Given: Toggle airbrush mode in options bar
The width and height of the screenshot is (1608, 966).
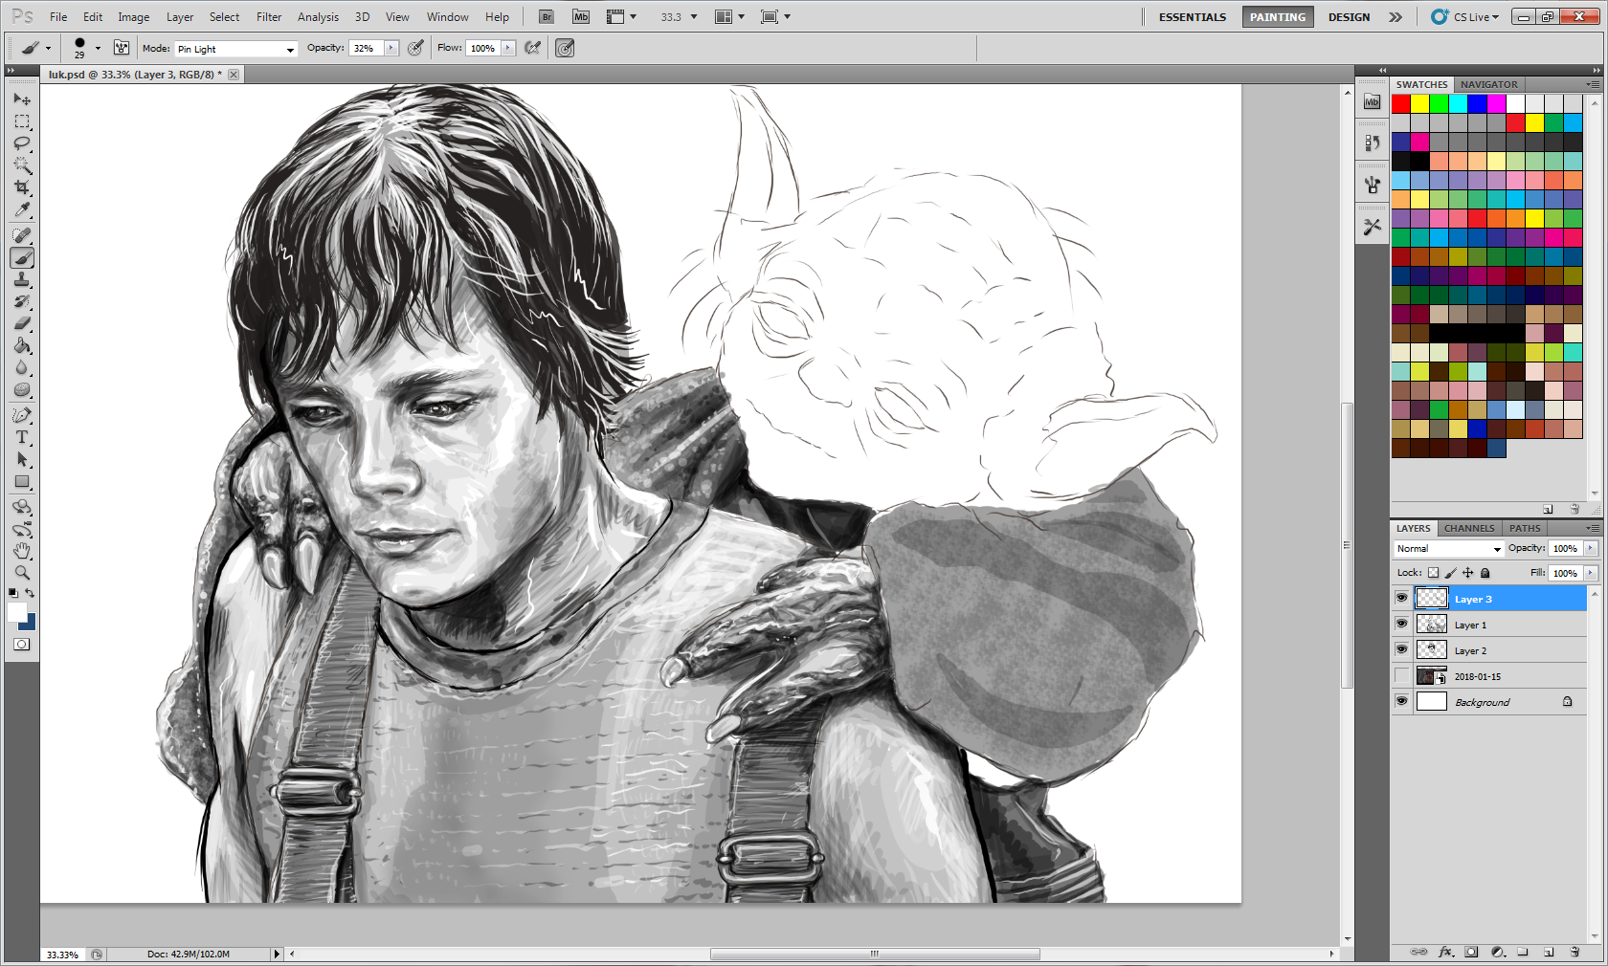Looking at the screenshot, I should pyautogui.click(x=534, y=48).
